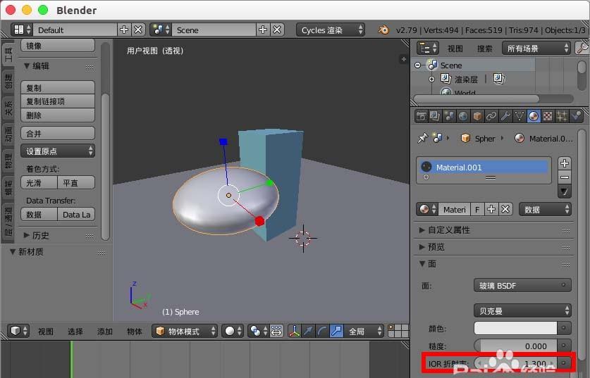Open the Physics properties tab icon

pyautogui.click(x=576, y=116)
